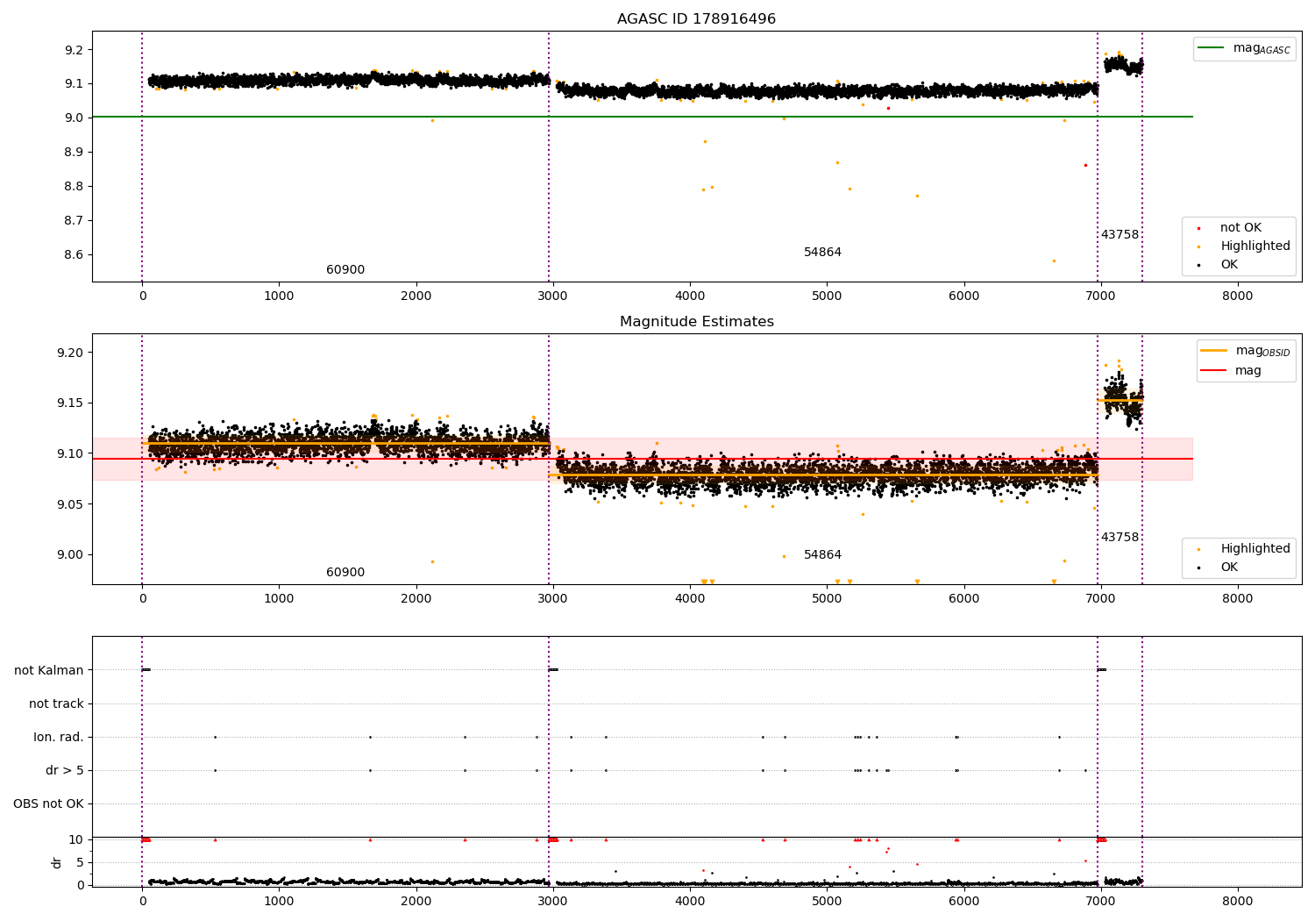Click the 'not track' axis label
The image size is (1315, 921).
pos(56,703)
